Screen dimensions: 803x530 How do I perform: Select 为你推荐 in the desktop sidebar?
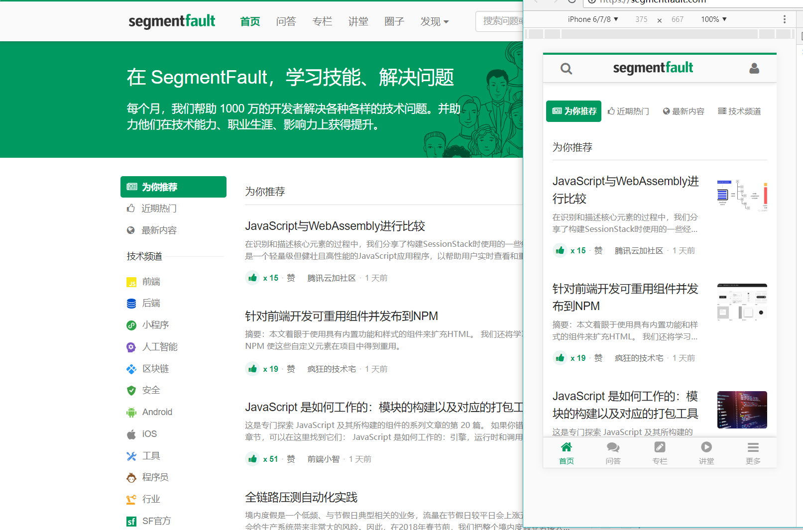coord(173,187)
